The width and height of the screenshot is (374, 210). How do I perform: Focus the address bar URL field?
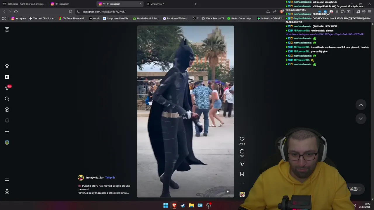pyautogui.click(x=169, y=12)
